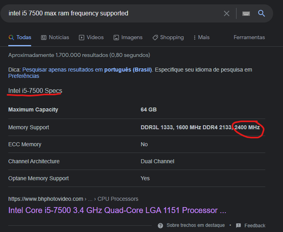Switch to the Todas tab
Image resolution: width=283 pixels, height=232 pixels.
coord(20,37)
